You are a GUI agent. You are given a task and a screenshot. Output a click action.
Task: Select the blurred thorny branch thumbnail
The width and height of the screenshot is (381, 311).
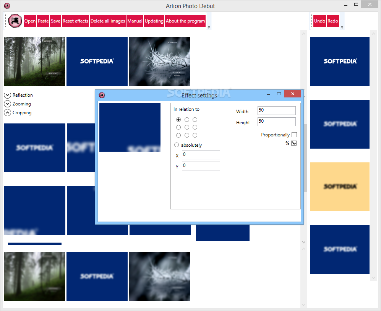click(x=160, y=277)
